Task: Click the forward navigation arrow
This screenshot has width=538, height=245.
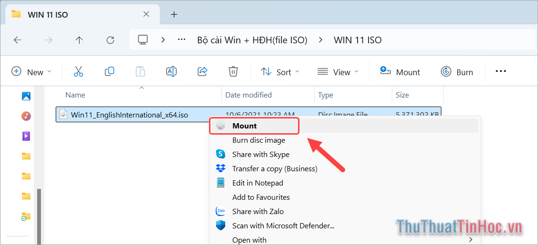Action: click(x=49, y=40)
